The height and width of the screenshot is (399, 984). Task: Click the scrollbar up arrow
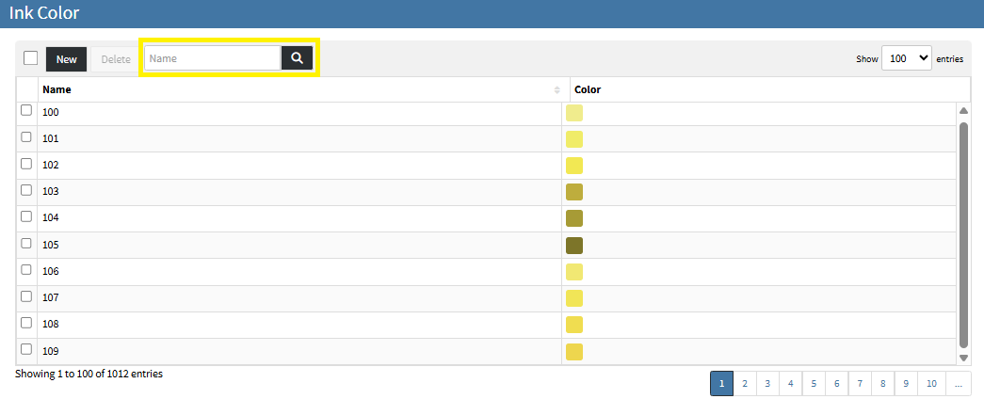(x=963, y=111)
